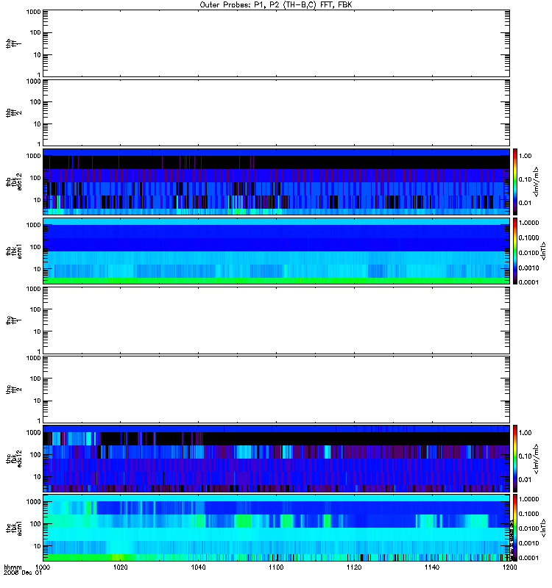Click the 'thb fbk scm1' spectrogram panel
Screen dimensions: 552x588
click(x=277, y=251)
